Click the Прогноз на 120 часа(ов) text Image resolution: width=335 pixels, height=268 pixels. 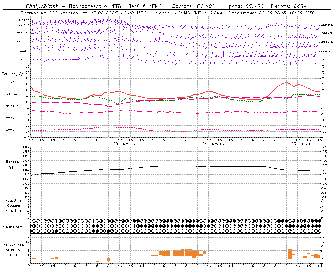click(50, 13)
